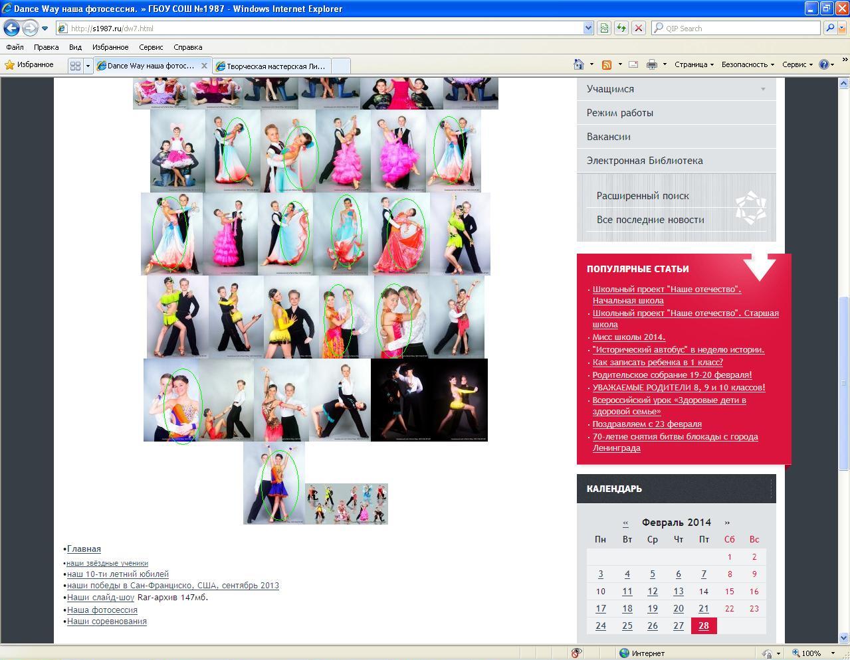Expand the home icon dropdown arrow
850x660 pixels.
pos(591,64)
